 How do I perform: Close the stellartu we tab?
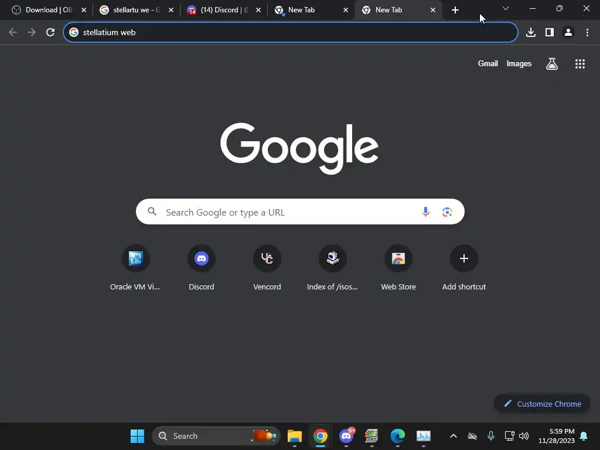click(171, 10)
